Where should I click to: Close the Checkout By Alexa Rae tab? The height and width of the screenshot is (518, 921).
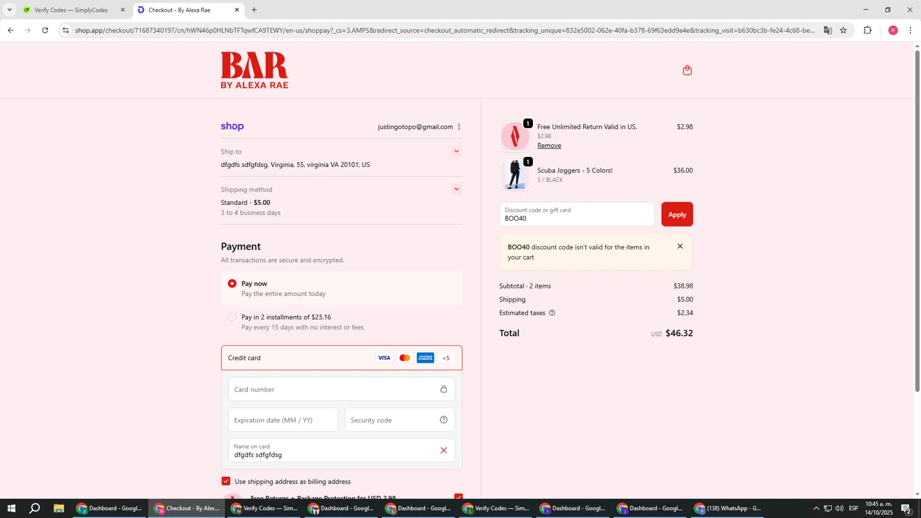point(237,10)
